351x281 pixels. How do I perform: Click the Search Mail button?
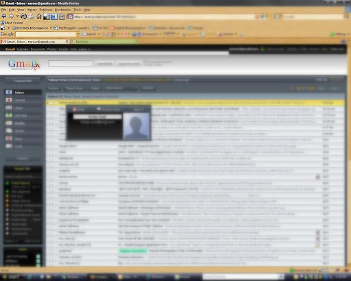[104, 64]
